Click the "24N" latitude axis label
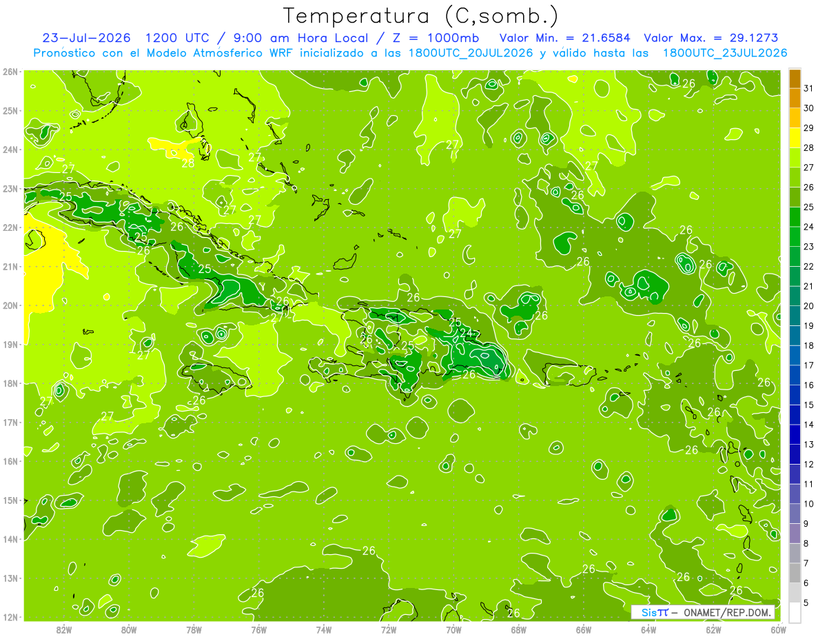The height and width of the screenshot is (639, 827). coord(10,150)
